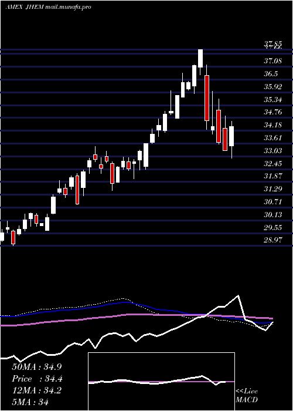Viewport: 293px width, 411px height.
Task: Click the AMEX JHEM mail.munafa.pro title text
Action: pos(49,7)
